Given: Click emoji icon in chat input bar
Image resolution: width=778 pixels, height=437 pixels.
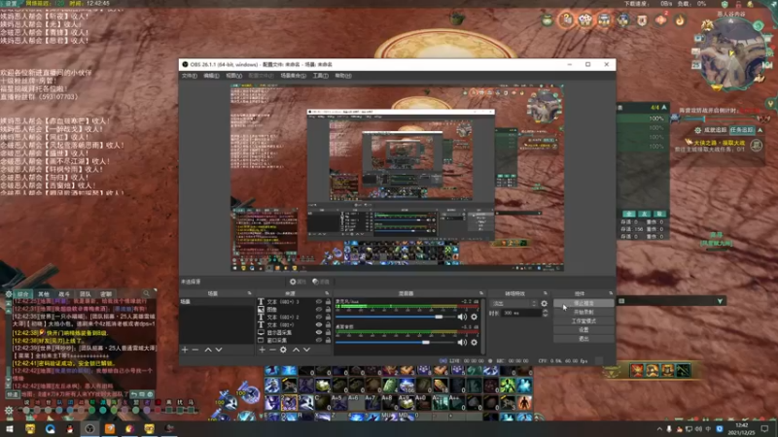Looking at the screenshot, I should (150, 394).
